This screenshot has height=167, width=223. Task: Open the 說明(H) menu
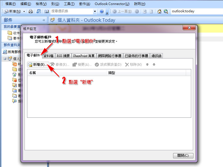pos(140,4)
